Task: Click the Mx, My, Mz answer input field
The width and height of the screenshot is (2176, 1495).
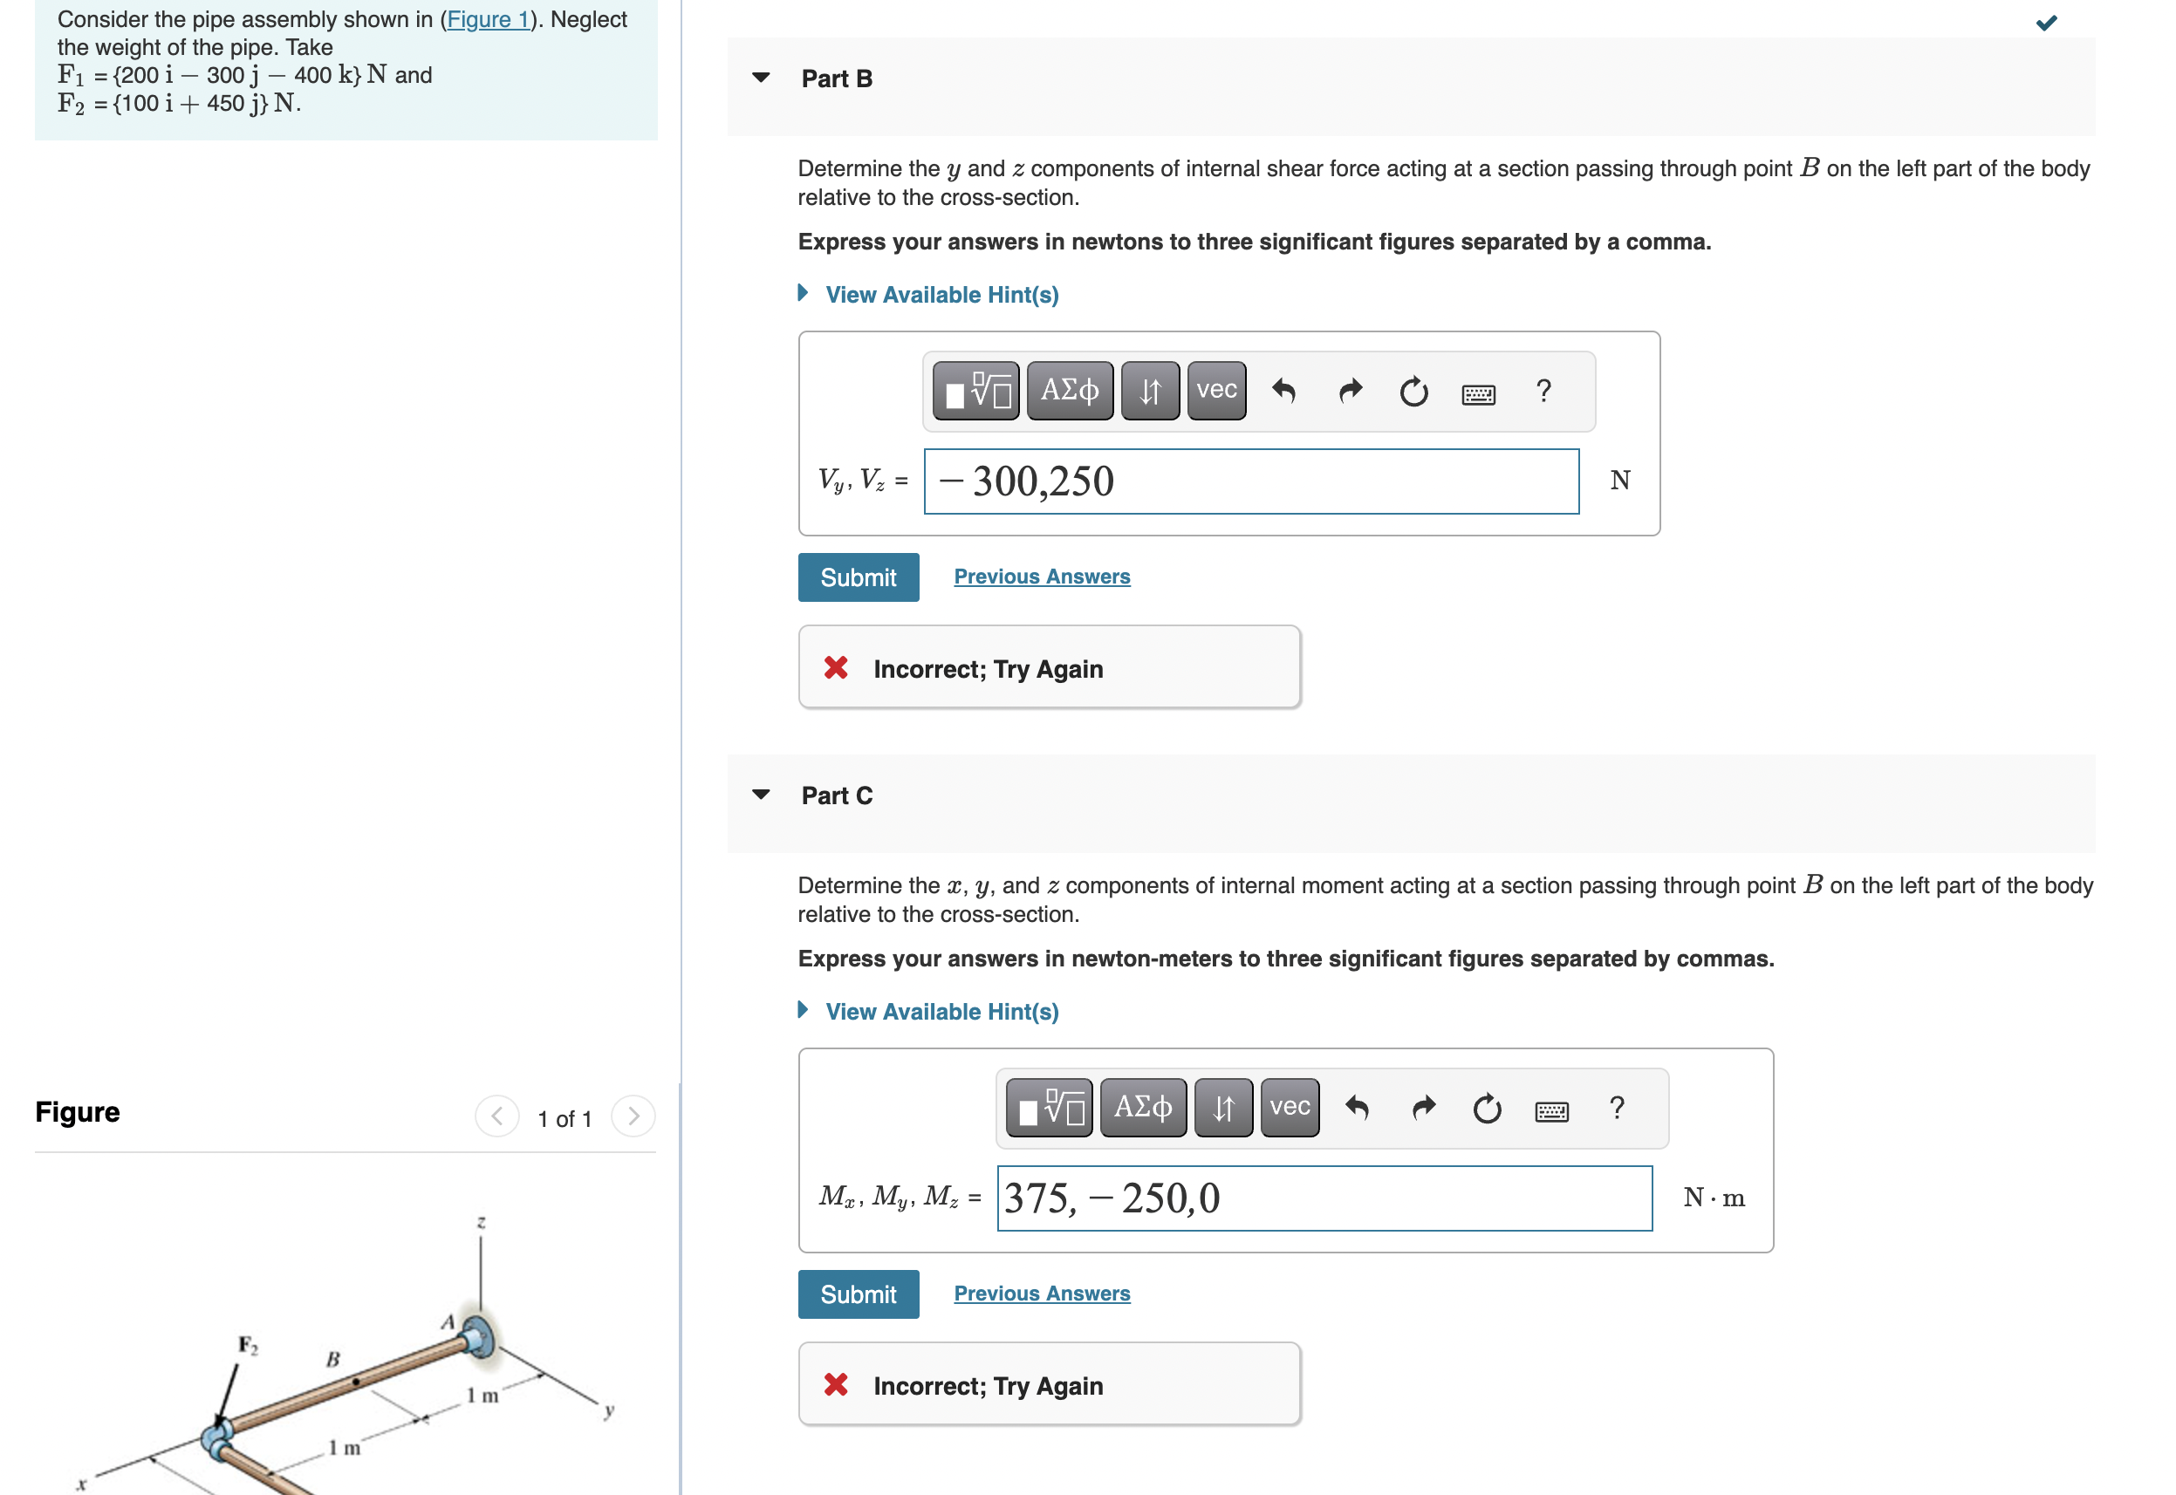Action: (1324, 1198)
